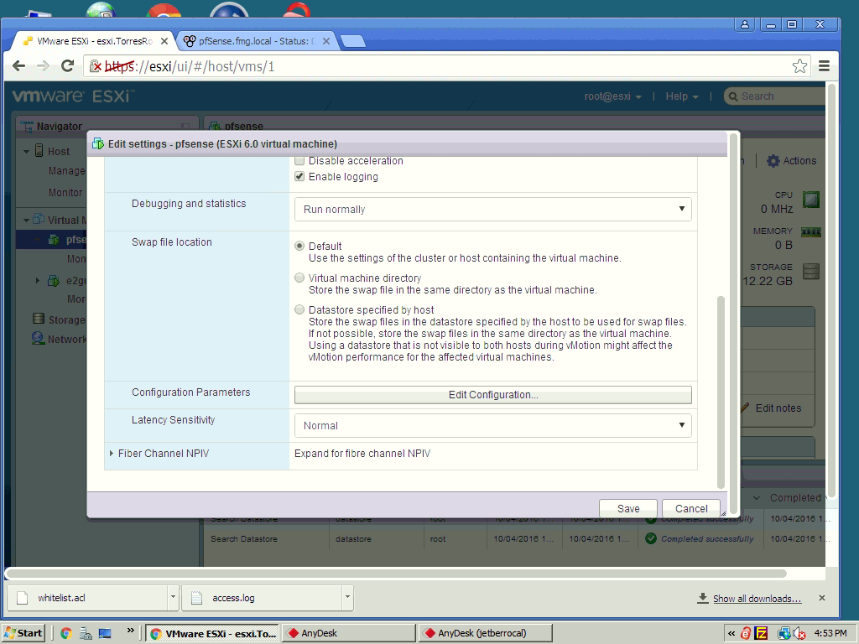Select the Default swap file radio button
The width and height of the screenshot is (859, 644).
pyautogui.click(x=299, y=246)
